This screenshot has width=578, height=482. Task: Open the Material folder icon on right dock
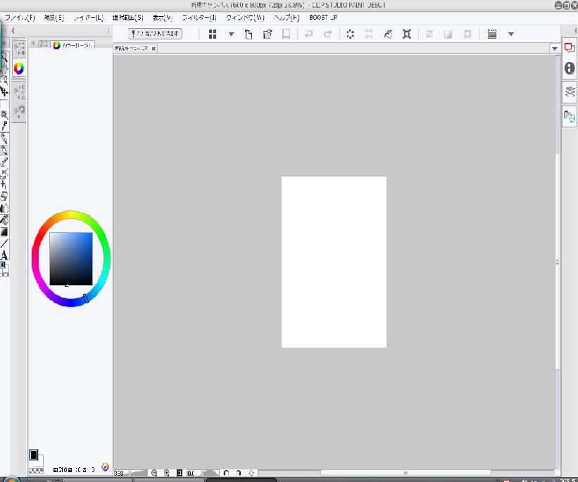(x=570, y=118)
